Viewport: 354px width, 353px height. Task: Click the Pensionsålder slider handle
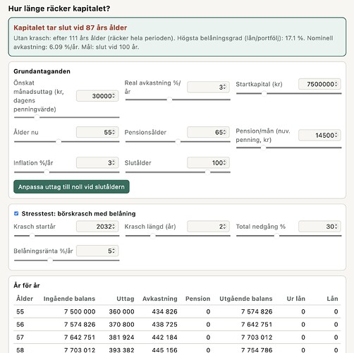coord(178,142)
